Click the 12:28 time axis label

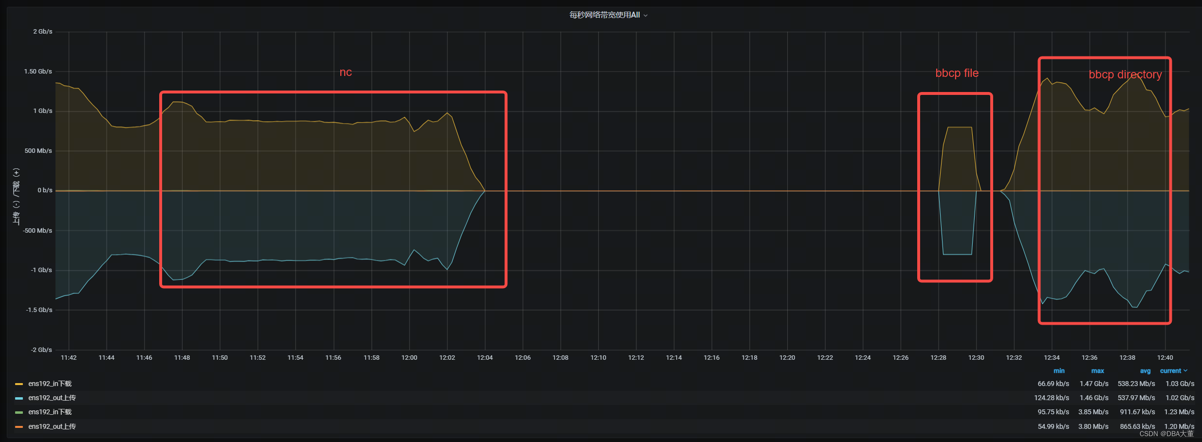938,358
